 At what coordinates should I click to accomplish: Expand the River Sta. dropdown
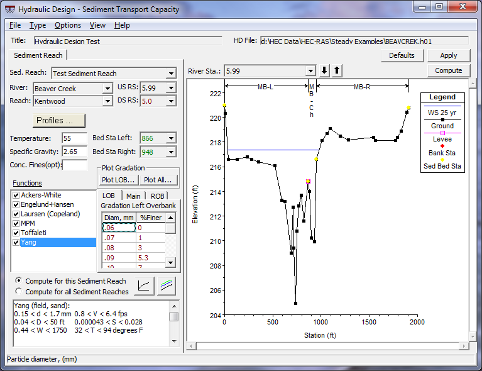point(310,71)
